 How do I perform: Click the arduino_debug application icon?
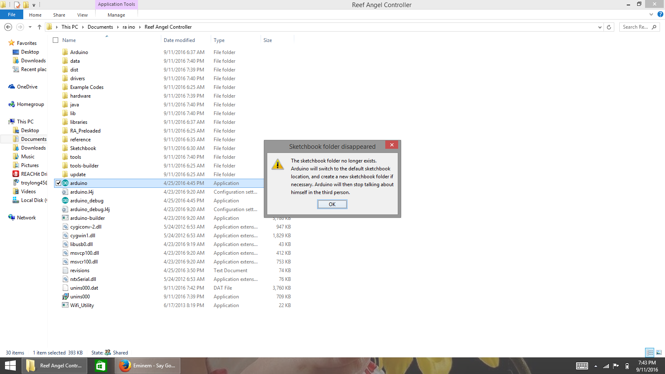[65, 201]
